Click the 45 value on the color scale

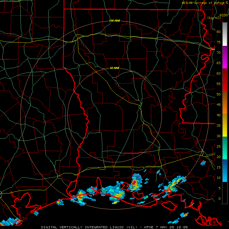pyautogui.click(x=219, y=105)
